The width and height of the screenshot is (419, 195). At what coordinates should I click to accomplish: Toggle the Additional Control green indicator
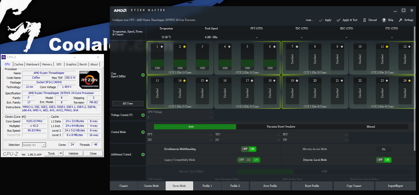pos(143,155)
